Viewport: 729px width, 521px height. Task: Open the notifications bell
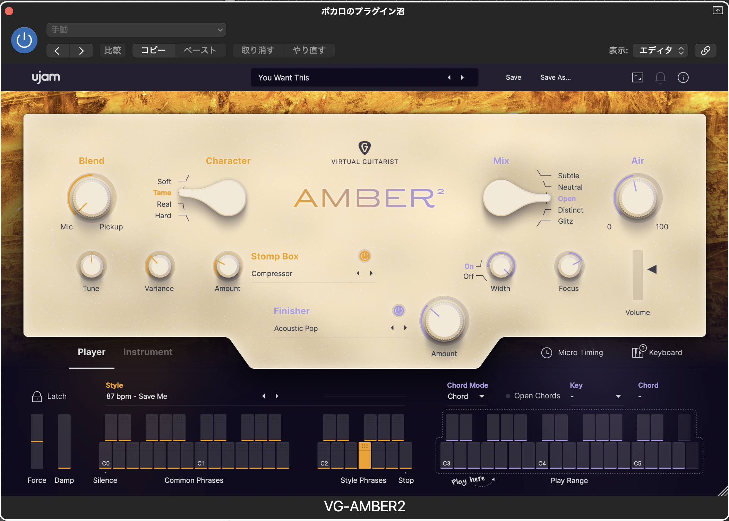[x=660, y=78]
